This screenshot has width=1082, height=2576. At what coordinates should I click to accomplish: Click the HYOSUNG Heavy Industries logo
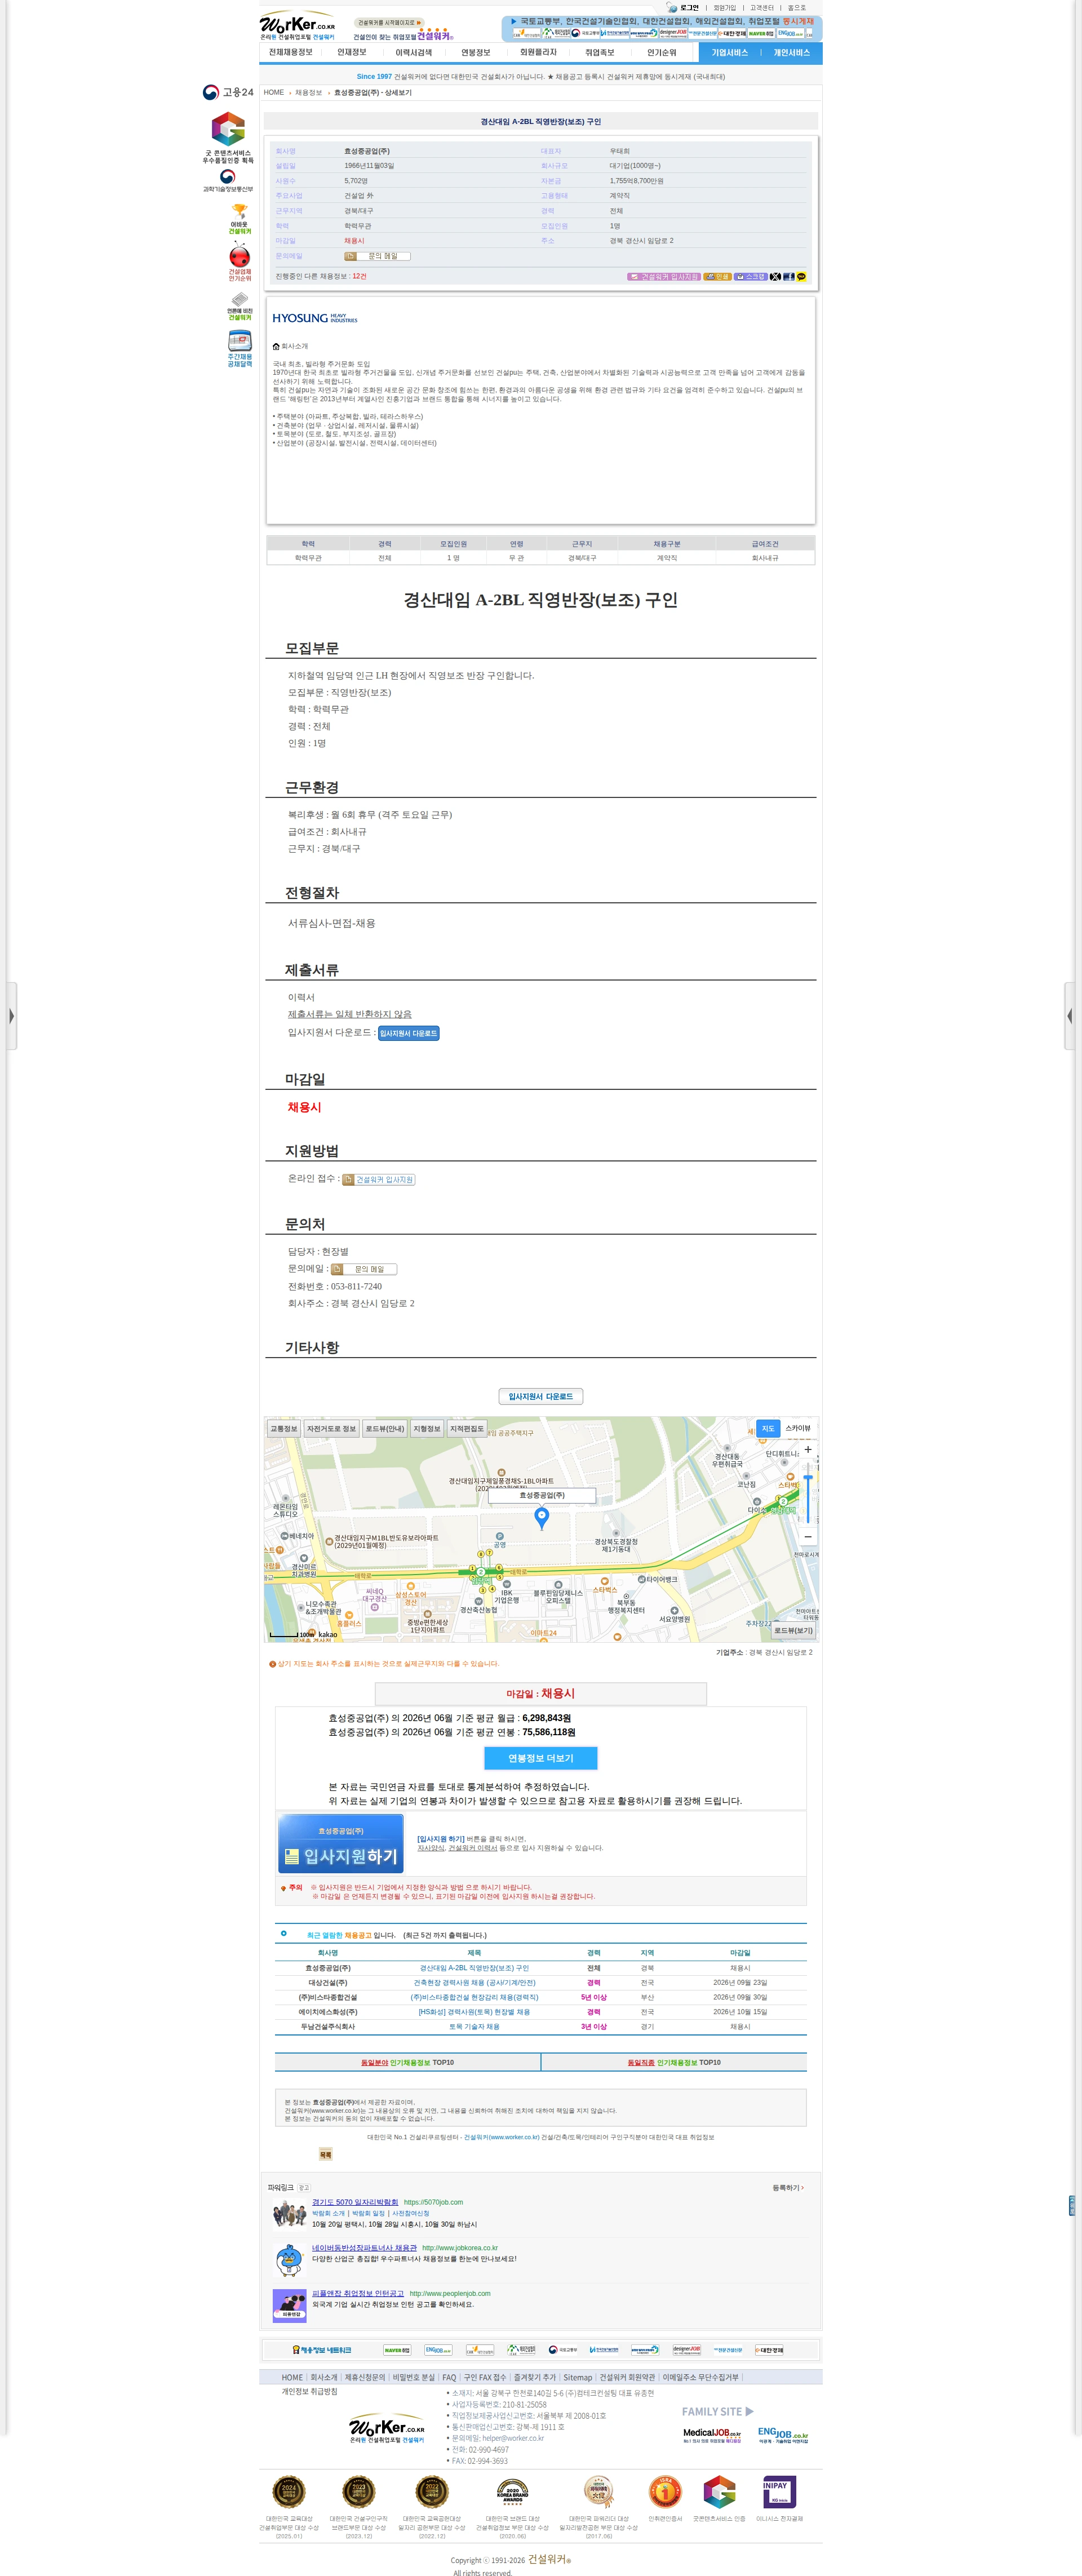[315, 318]
